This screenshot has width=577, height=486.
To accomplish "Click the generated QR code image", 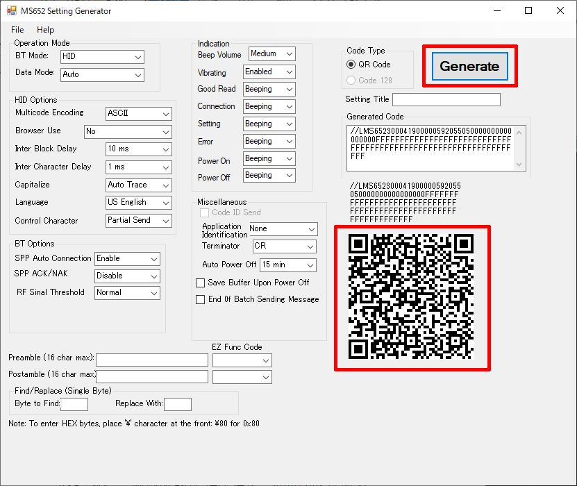I will (x=411, y=296).
